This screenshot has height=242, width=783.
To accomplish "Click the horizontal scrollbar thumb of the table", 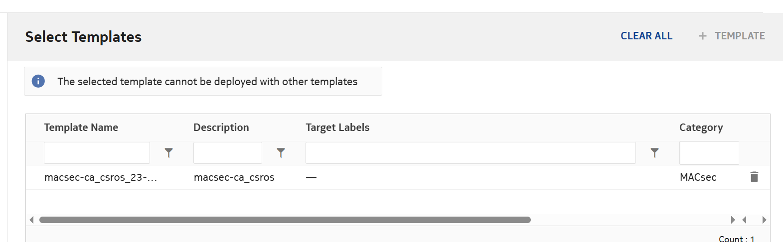I will [285, 220].
